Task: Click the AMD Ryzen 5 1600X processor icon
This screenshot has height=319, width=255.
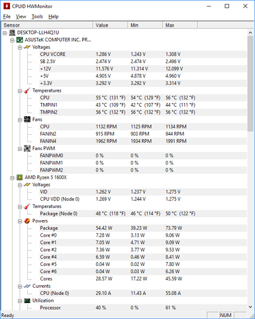Action: point(20,177)
